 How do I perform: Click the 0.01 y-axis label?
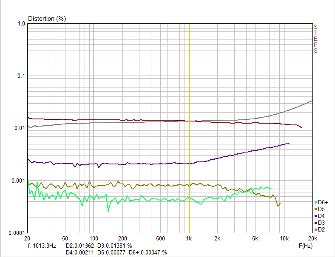point(20,128)
